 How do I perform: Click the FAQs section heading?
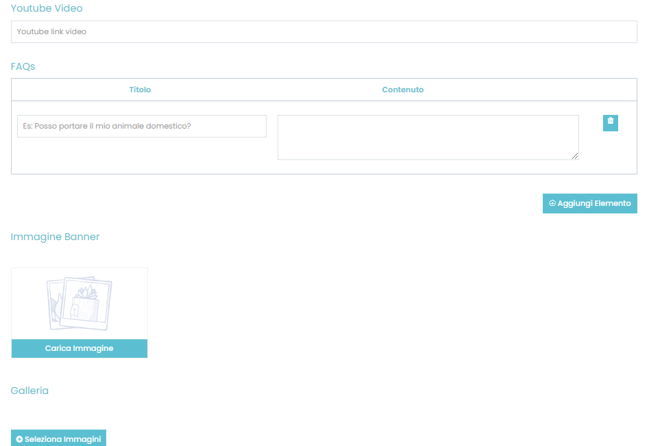pyautogui.click(x=23, y=66)
